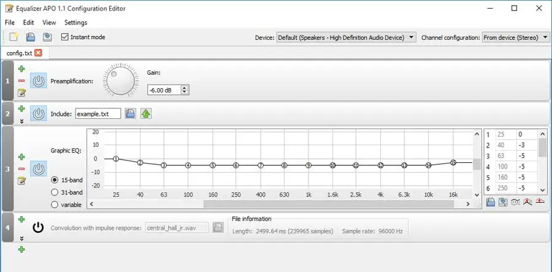Viewport: 552px width, 272px height.
Task: Open the Edit menu
Action: 28,23
